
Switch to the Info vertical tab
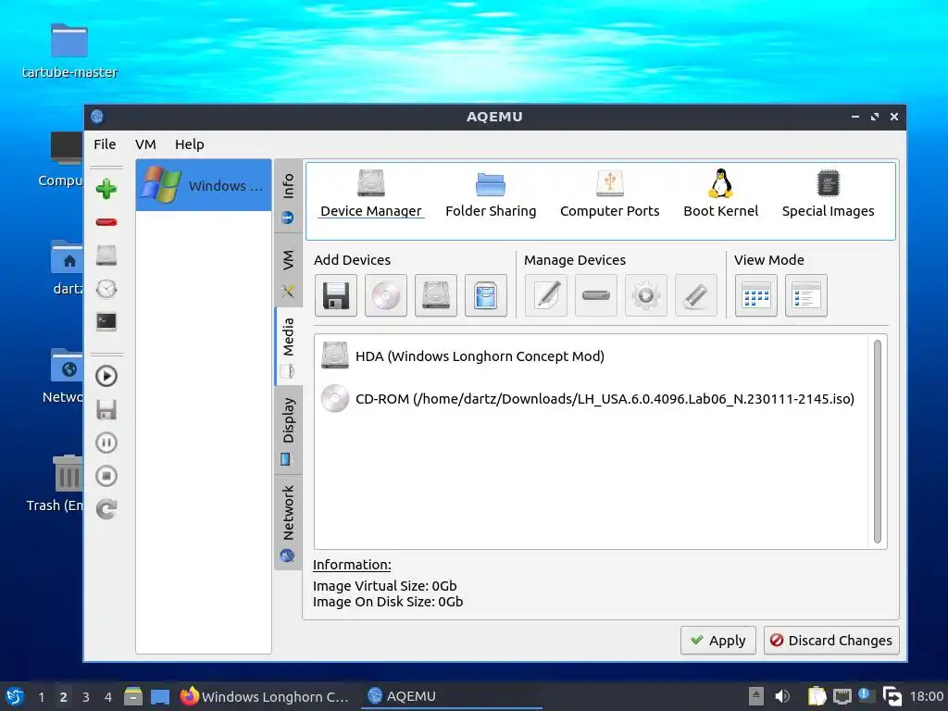pos(288,197)
